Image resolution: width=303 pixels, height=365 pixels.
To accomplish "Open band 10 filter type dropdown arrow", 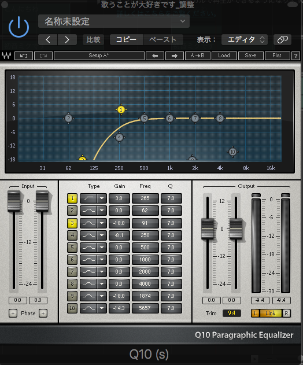I will pos(102,308).
